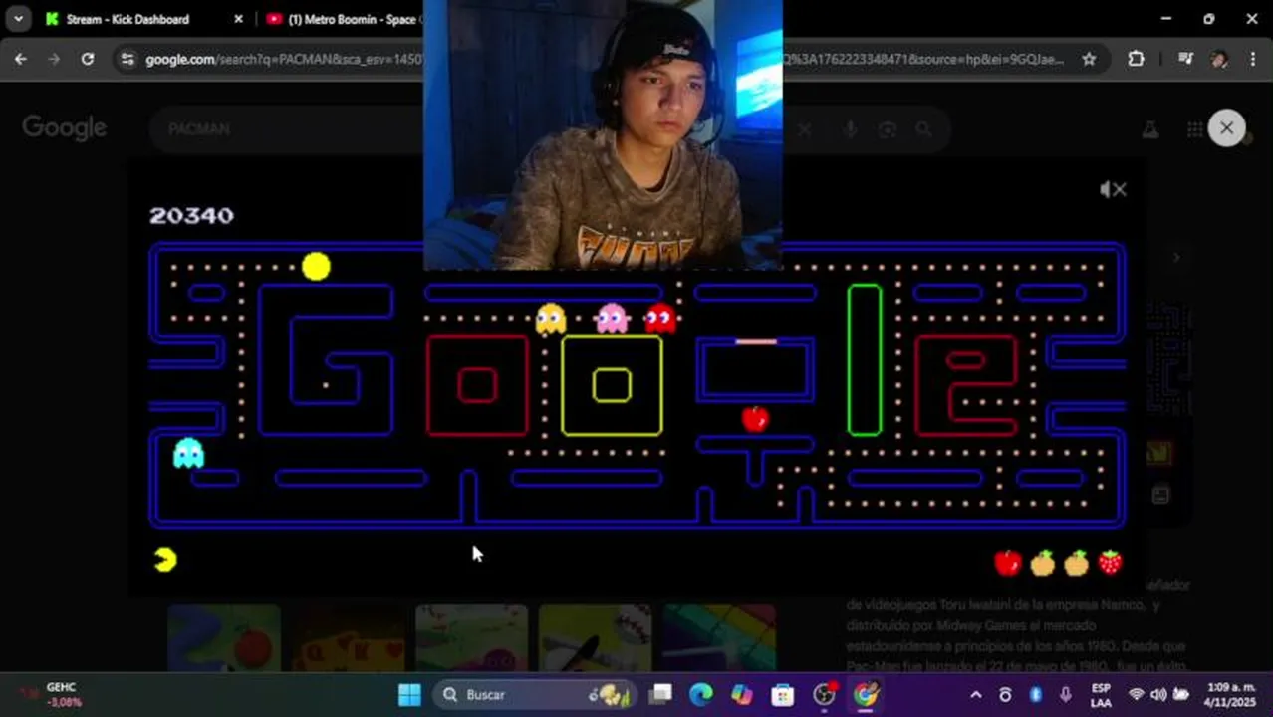Start voice search microphone icon
The height and width of the screenshot is (717, 1273).
pos(850,129)
